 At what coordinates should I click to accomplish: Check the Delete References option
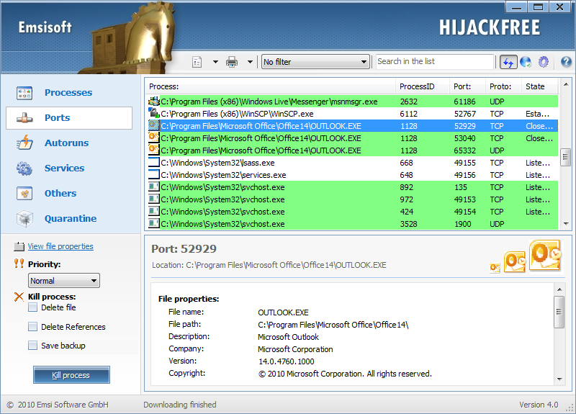pos(33,327)
